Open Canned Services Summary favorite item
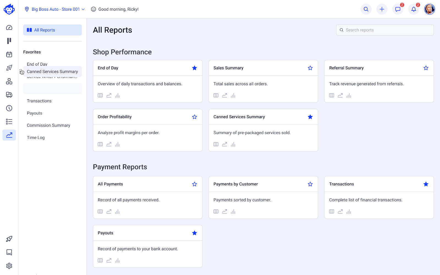The width and height of the screenshot is (440, 275). click(53, 71)
